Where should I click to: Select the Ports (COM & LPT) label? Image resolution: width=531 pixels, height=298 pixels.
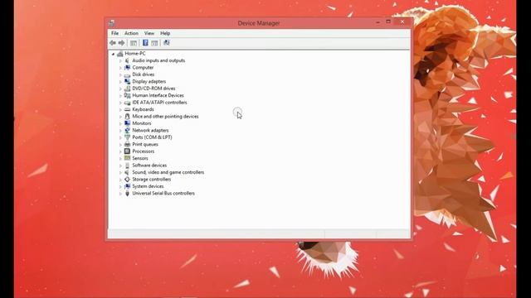pyautogui.click(x=152, y=137)
